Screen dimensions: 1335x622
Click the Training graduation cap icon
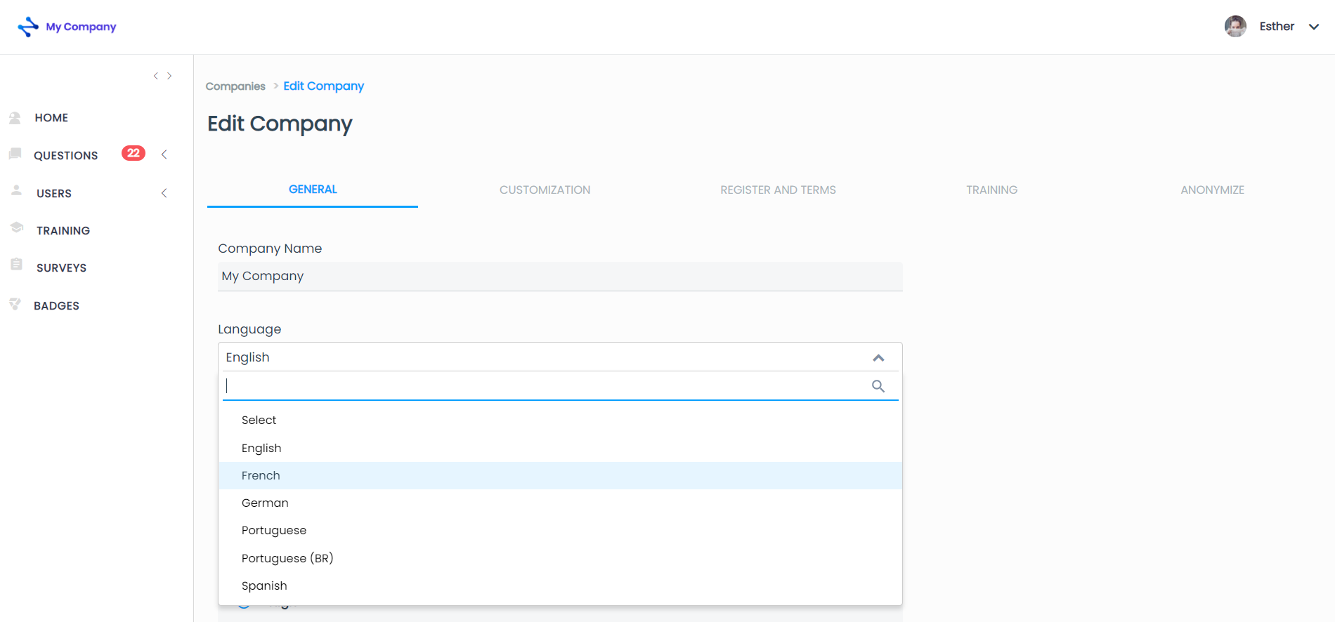click(x=17, y=227)
